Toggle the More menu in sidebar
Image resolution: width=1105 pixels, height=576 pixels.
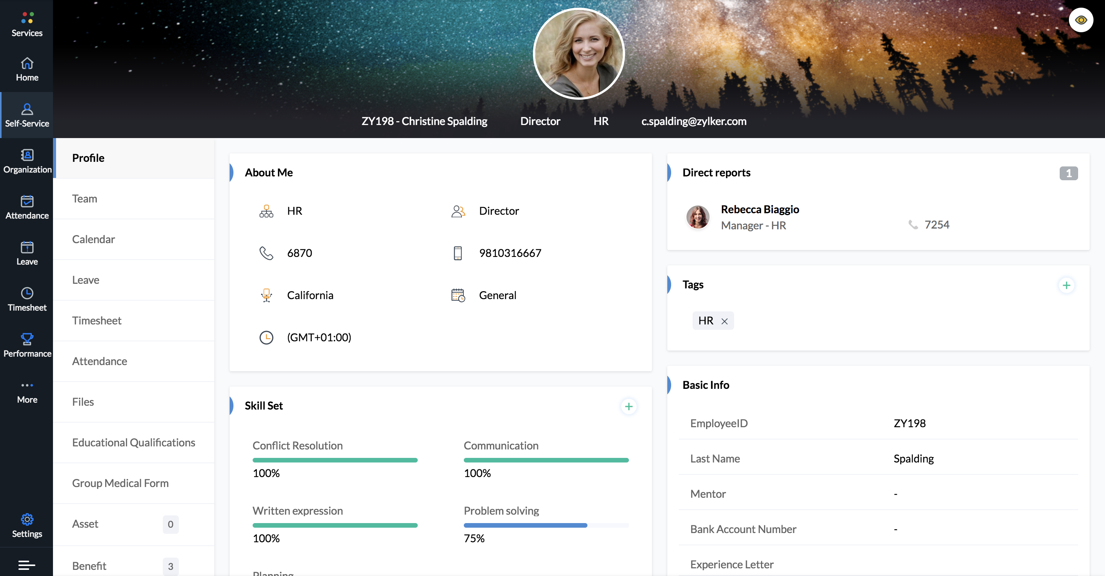[x=27, y=390]
